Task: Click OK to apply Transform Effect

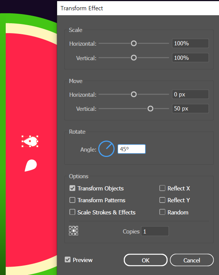Action: pos(145,260)
